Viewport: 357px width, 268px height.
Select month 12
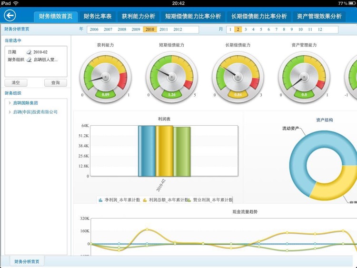tap(320, 30)
